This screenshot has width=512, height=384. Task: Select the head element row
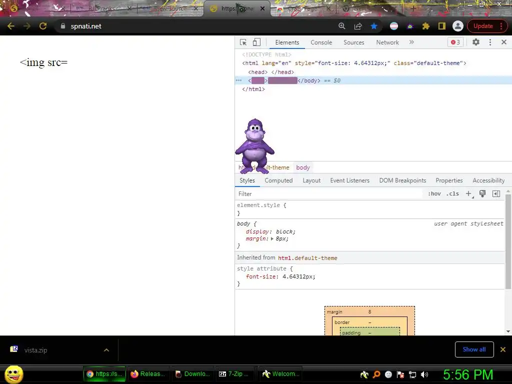pos(271,72)
